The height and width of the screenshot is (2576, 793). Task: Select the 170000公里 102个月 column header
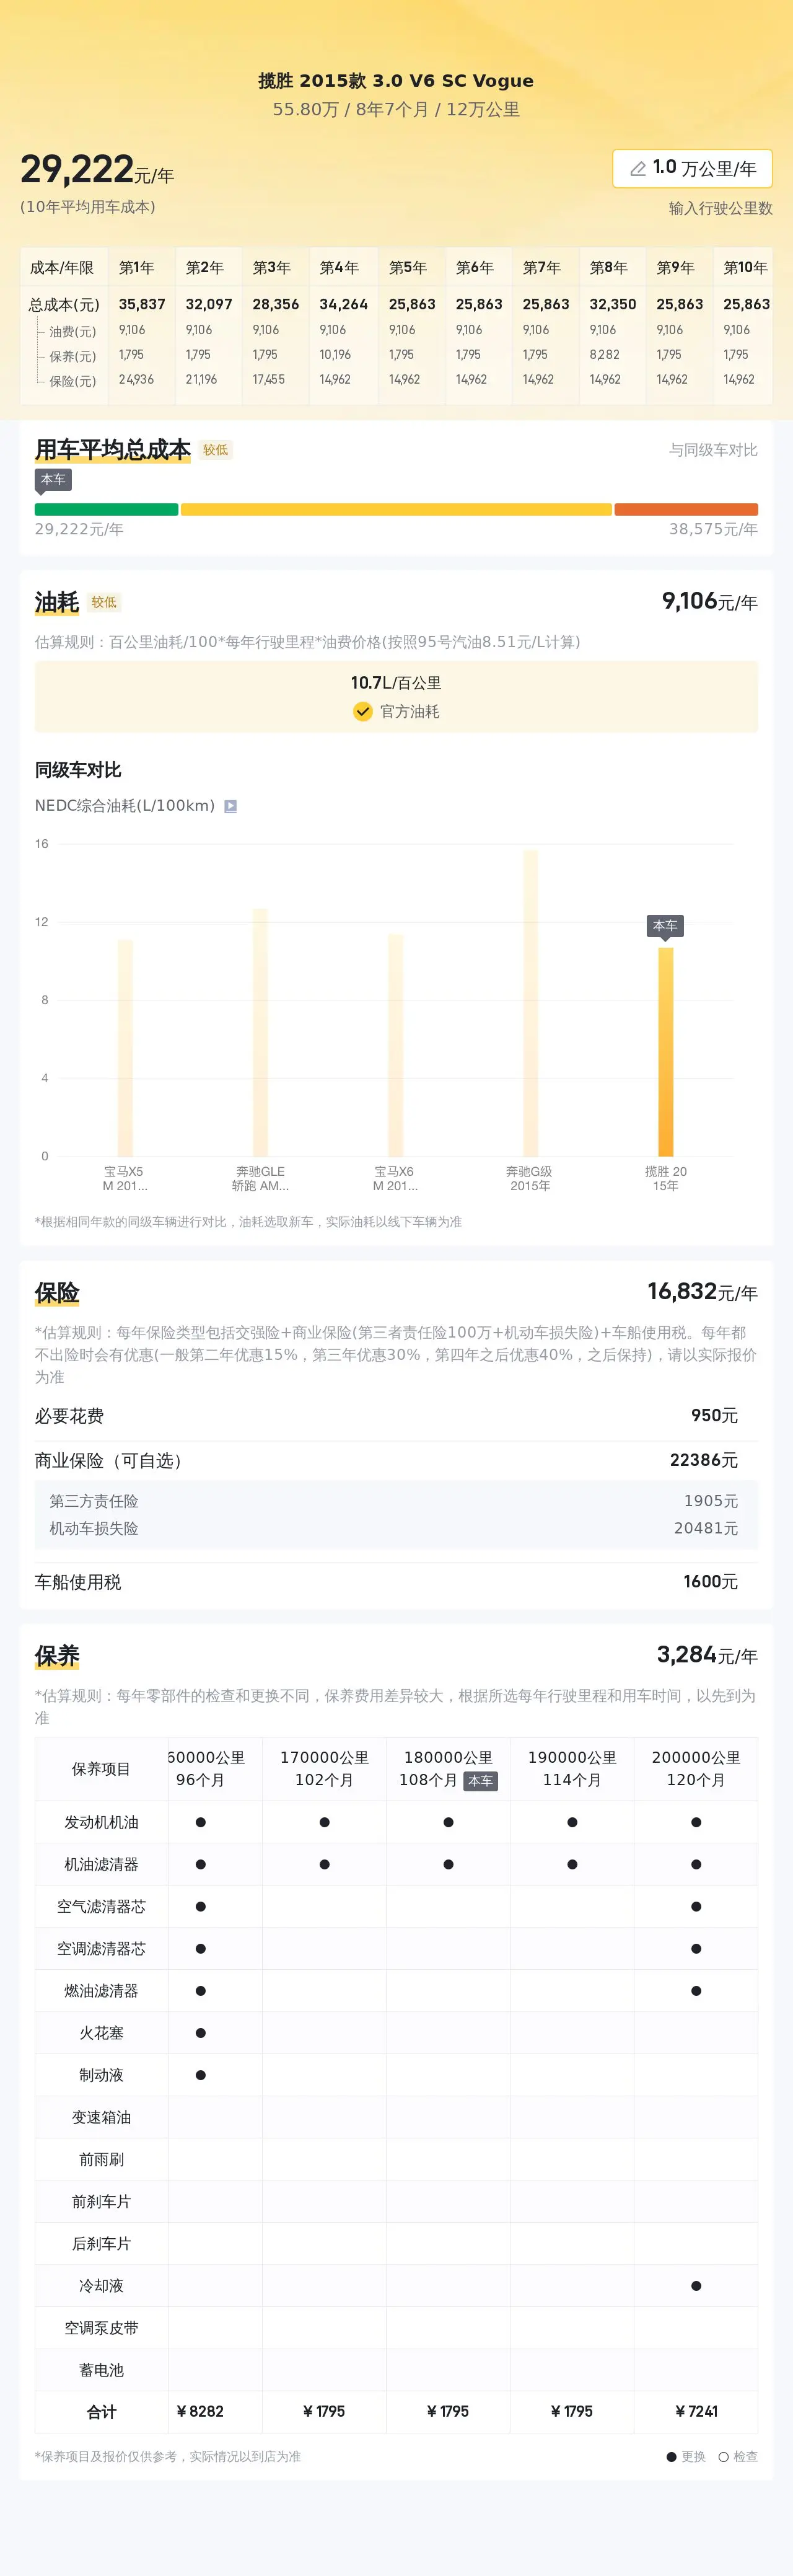click(324, 1768)
